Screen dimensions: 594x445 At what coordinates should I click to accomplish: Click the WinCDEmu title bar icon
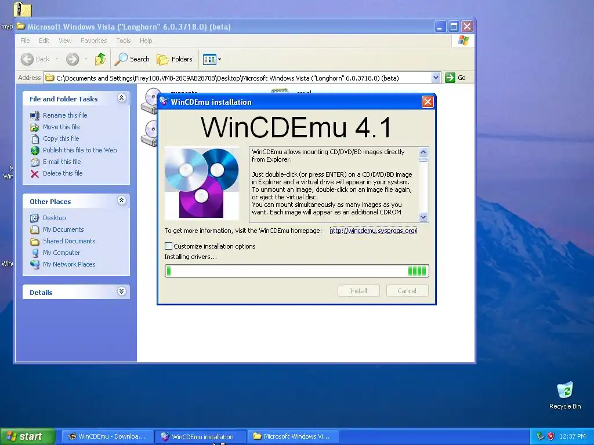click(164, 101)
